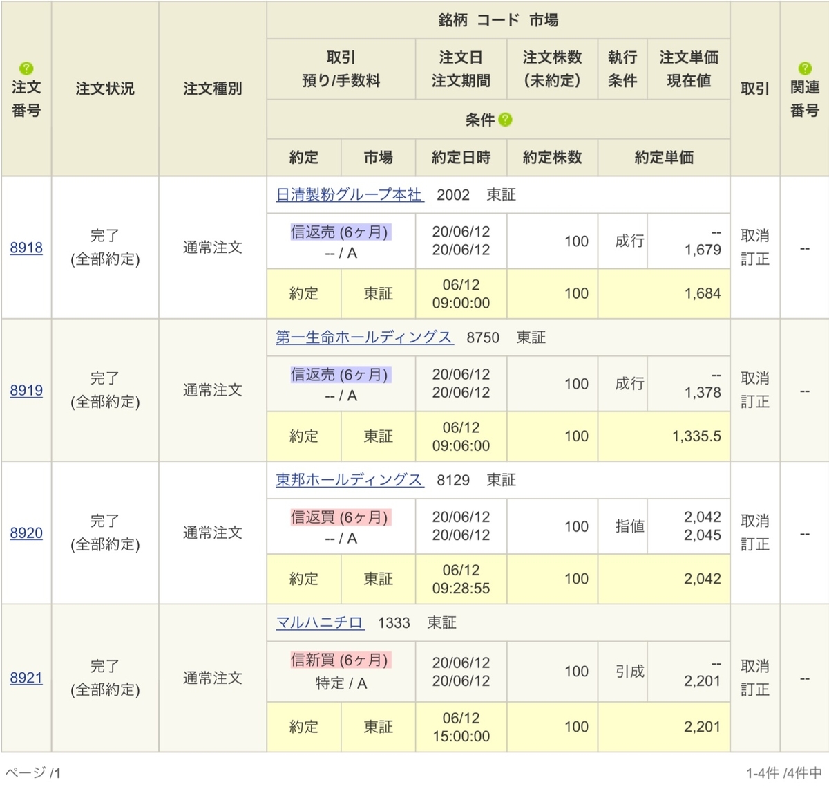The width and height of the screenshot is (829, 787).
Task: Click the 約定単価 column header
Action: [664, 158]
